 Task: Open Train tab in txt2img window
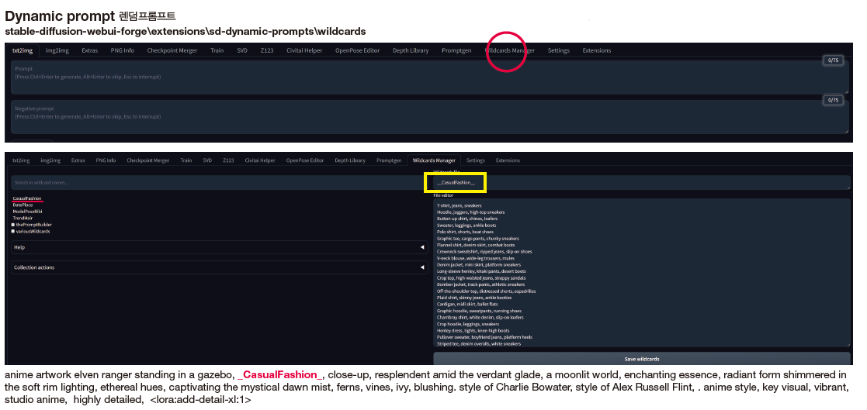(x=217, y=50)
